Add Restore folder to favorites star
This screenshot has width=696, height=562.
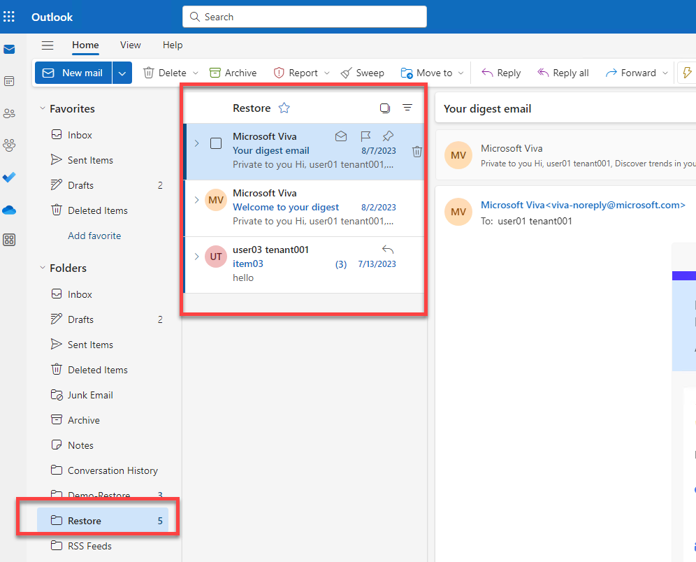(x=284, y=108)
